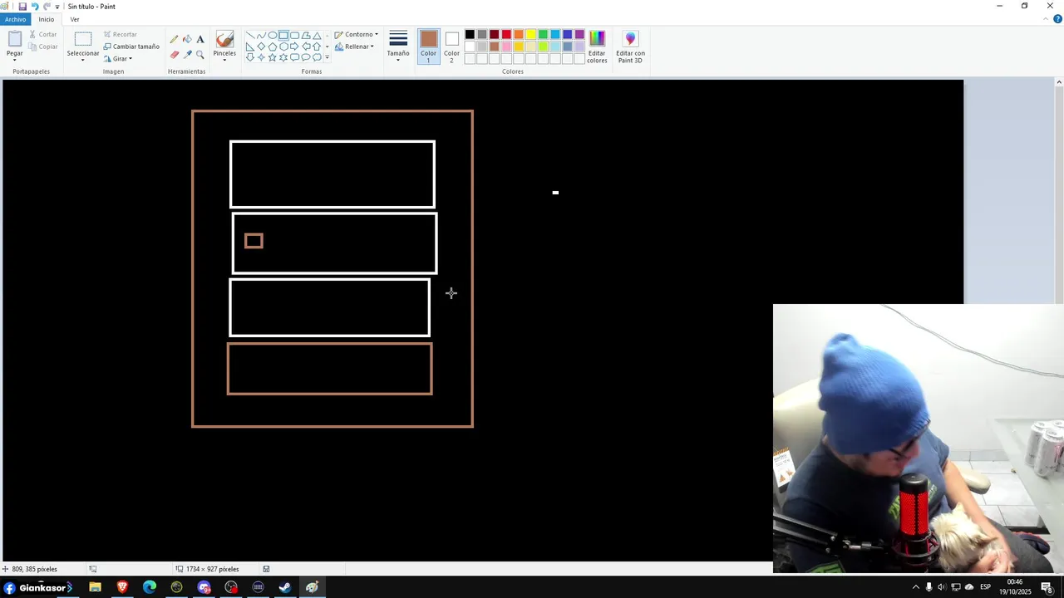Open the Rellenar fill dropdown
The image size is (1064, 598).
pos(354,47)
